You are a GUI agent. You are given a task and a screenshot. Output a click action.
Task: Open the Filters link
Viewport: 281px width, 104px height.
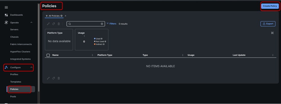pos(113,24)
